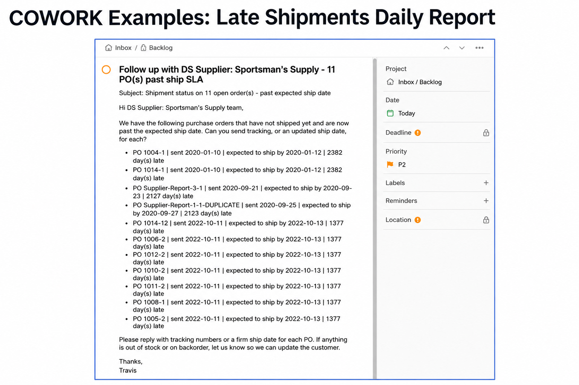This screenshot has height=385, width=579.
Task: Go to next task using down chevron
Action: pyautogui.click(x=462, y=48)
